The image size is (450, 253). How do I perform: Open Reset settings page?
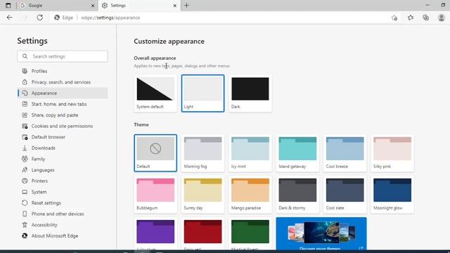pyautogui.click(x=63, y=203)
